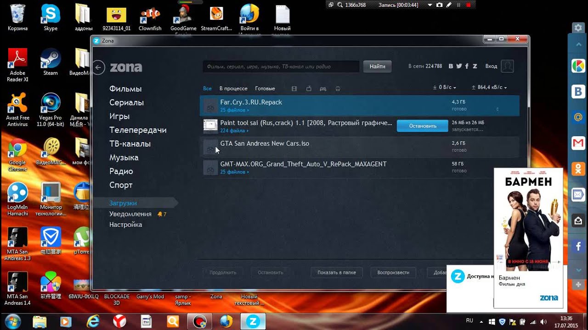588x330 pixels.
Task: Open upload speed limit dropdown 864,4 кБ/с
Action: 489,87
